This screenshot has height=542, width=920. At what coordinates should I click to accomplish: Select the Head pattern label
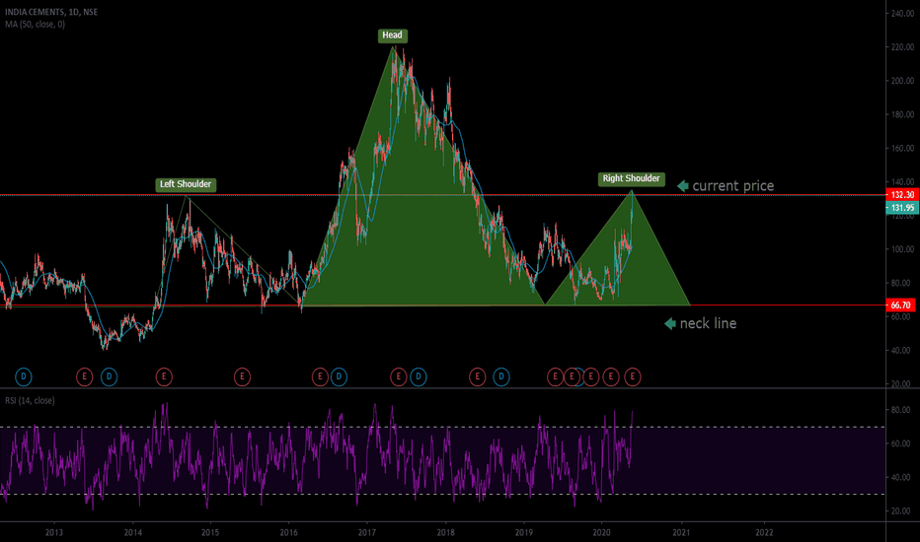point(393,35)
